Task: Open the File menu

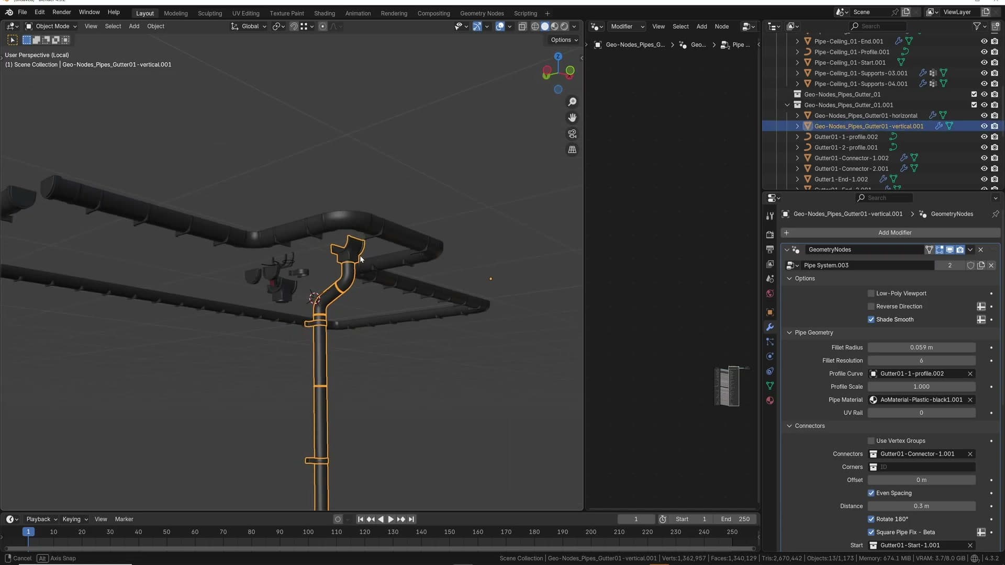Action: [23, 12]
